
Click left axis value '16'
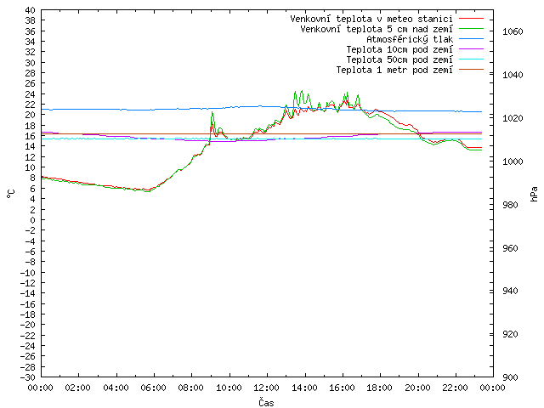coord(31,136)
